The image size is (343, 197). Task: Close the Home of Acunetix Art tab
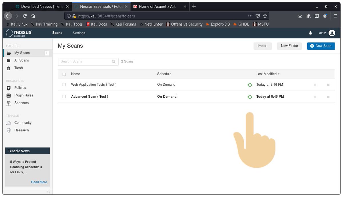pos(185,7)
